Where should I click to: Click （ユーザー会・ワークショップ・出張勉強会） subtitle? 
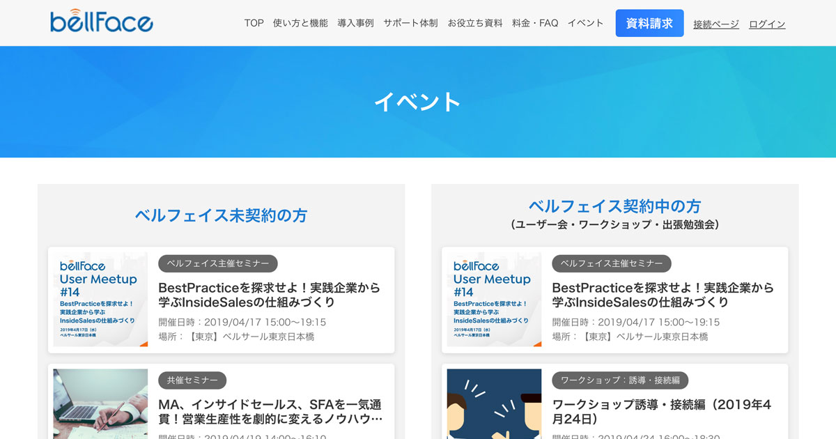(614, 225)
